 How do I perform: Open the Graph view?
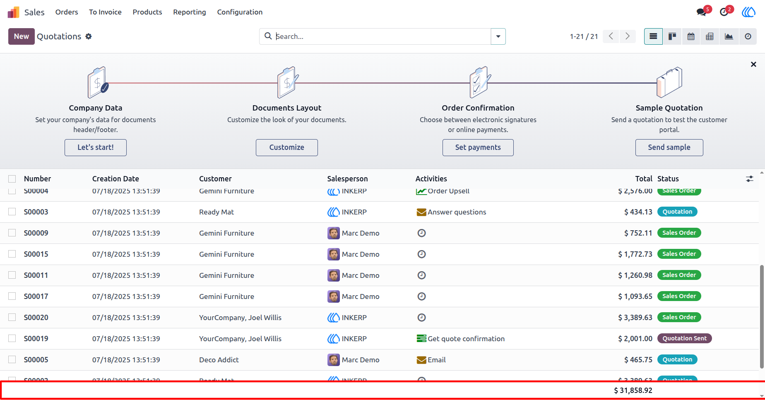click(729, 36)
